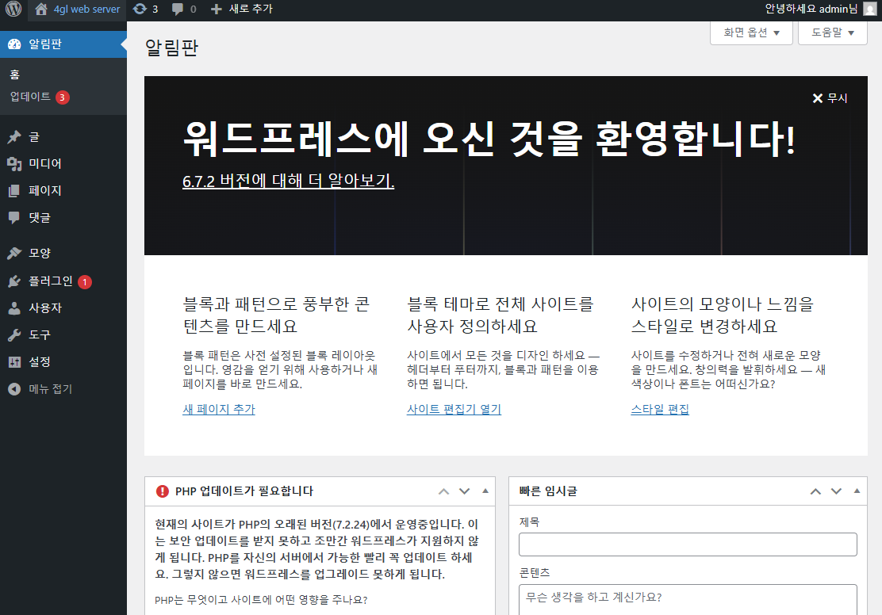Viewport: 882px width, 615px height.
Task: Click the 새 페이지 추가 link
Action: (x=219, y=409)
